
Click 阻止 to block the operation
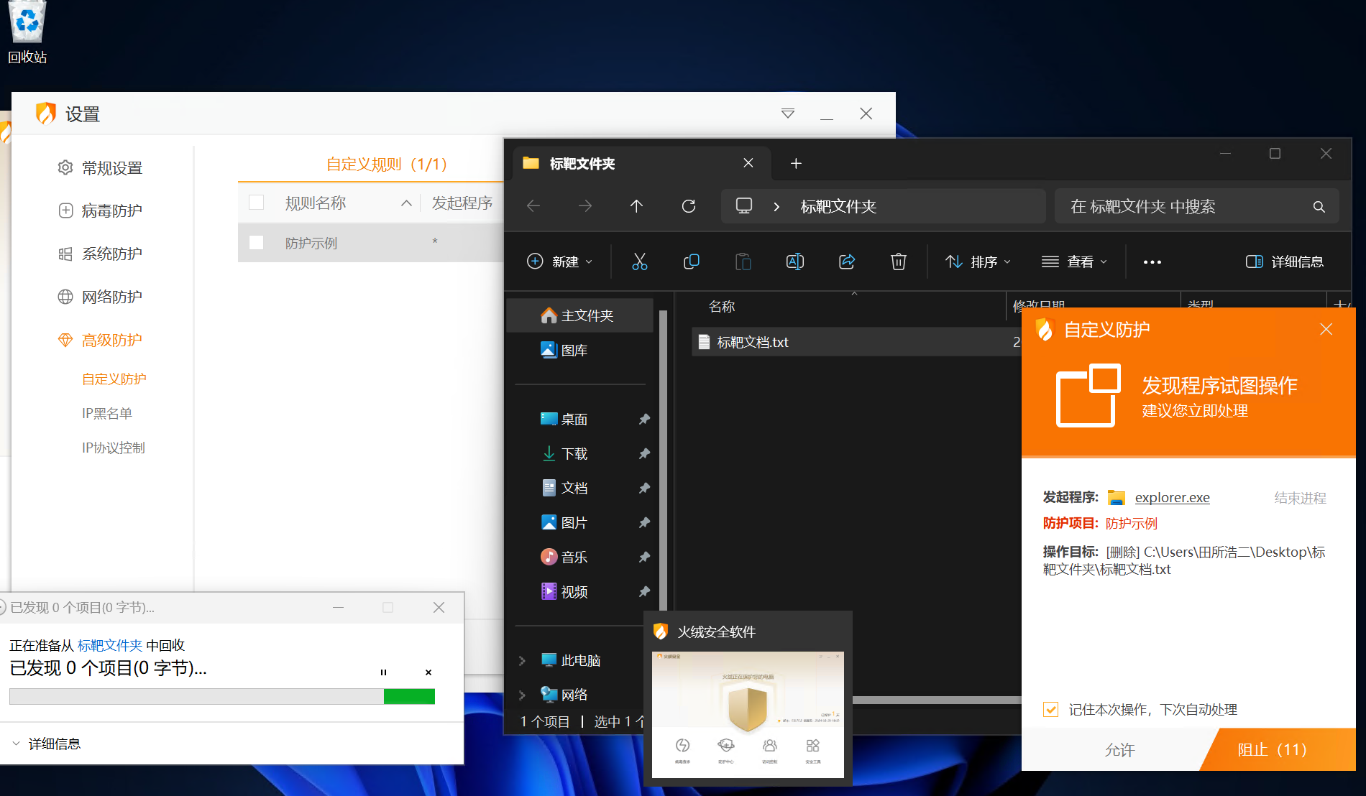tap(1278, 749)
